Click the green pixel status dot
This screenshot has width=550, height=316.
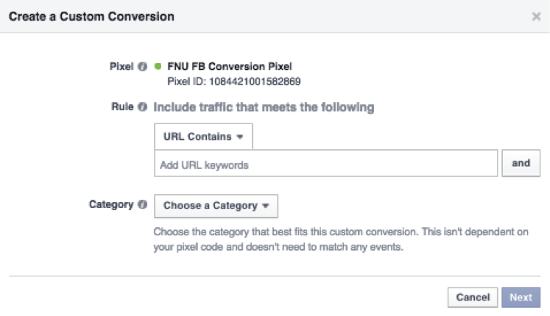[158, 66]
